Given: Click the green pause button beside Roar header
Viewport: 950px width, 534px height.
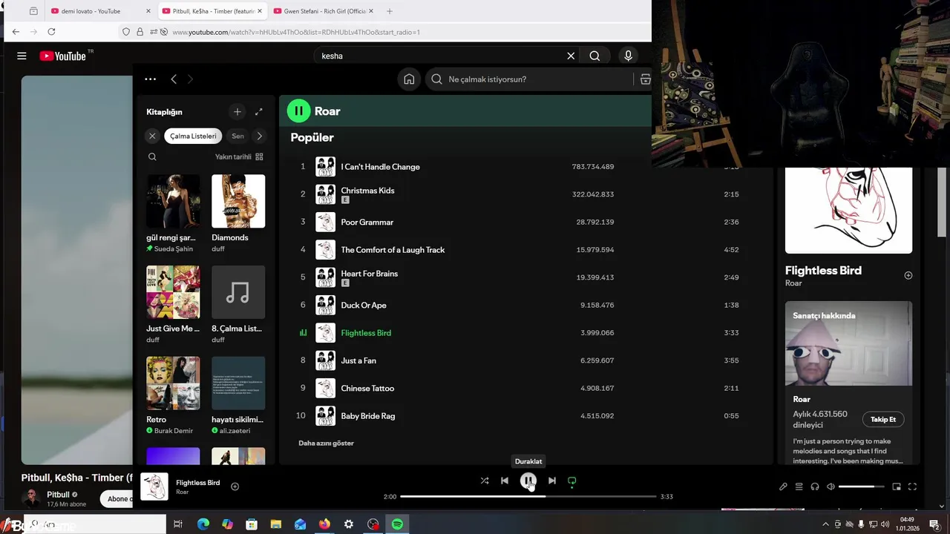Looking at the screenshot, I should point(298,111).
